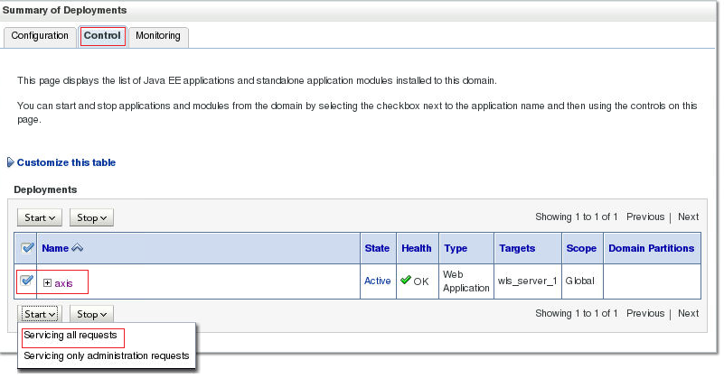
Task: Click the wls_server_1 target cell
Action: click(527, 281)
